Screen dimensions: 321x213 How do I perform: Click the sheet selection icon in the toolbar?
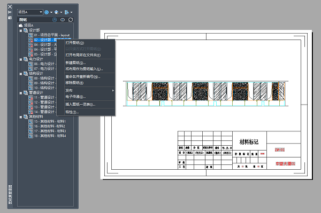pyautogui.click(x=66, y=12)
